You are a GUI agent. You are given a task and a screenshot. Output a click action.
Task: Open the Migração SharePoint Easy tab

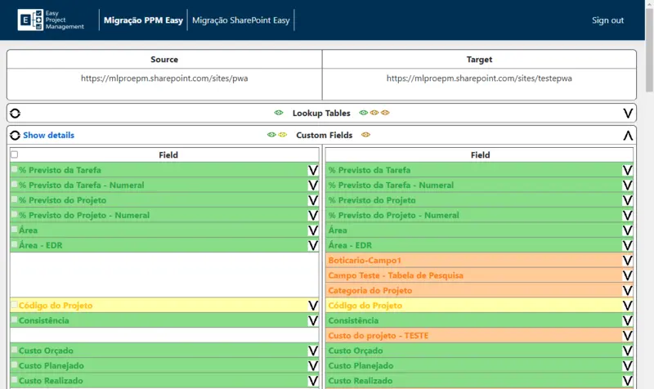240,20
